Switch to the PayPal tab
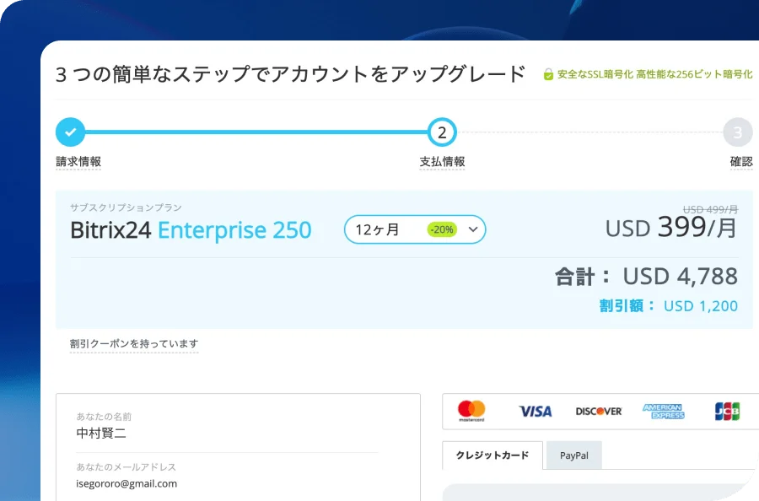 pos(574,455)
